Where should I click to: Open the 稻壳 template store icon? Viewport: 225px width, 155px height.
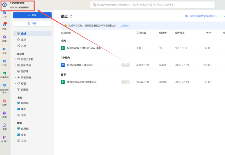5,102
